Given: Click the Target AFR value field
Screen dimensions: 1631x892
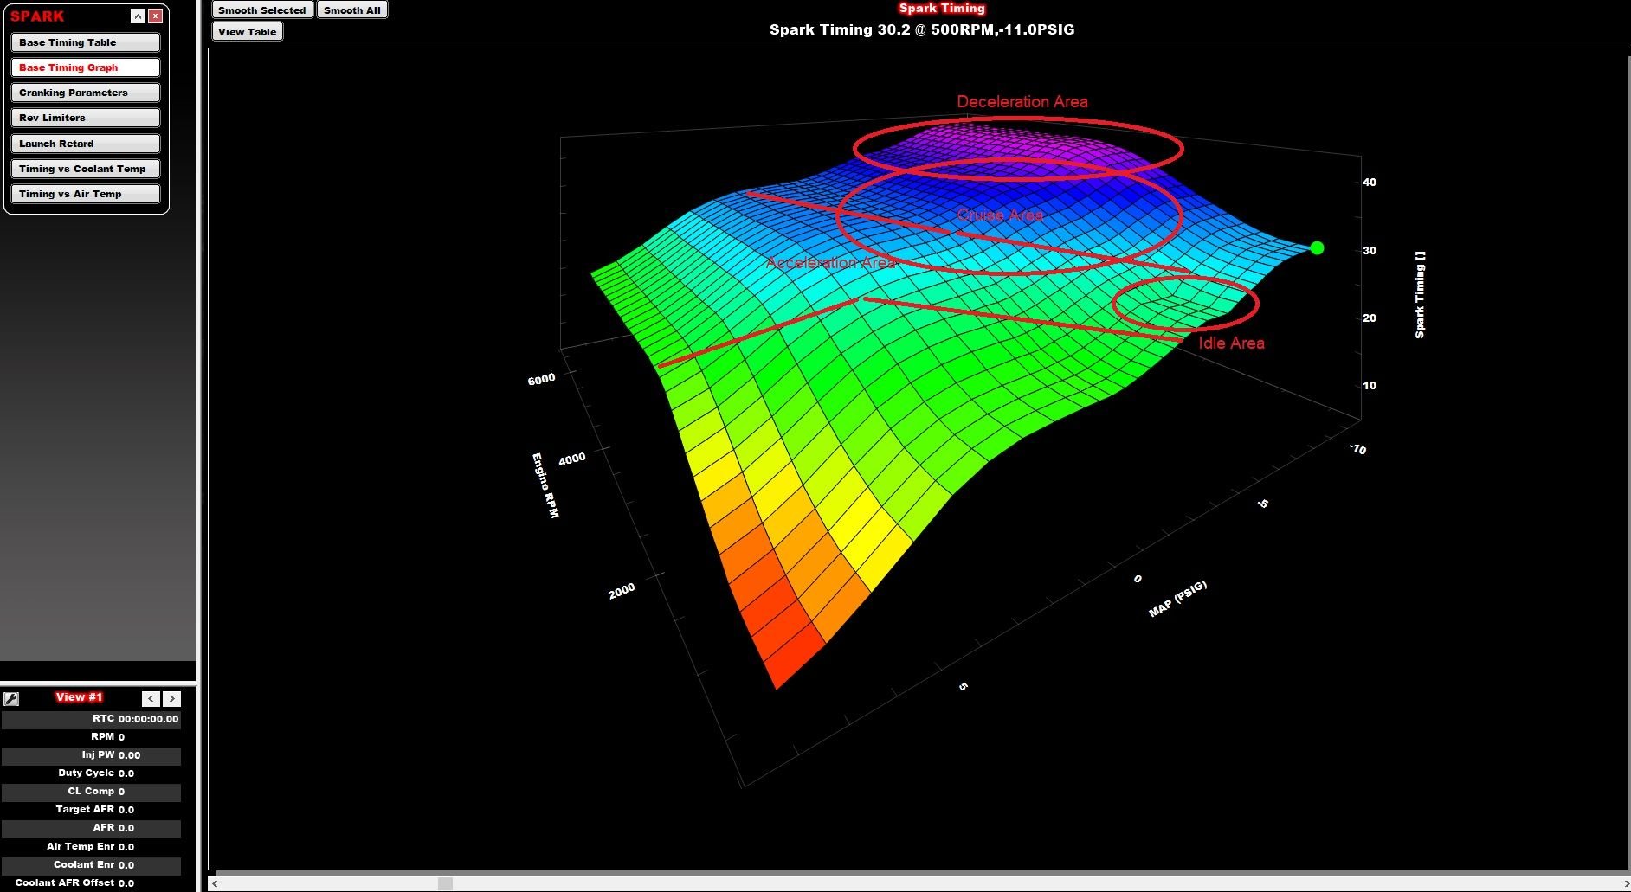Looking at the screenshot, I should click(126, 810).
